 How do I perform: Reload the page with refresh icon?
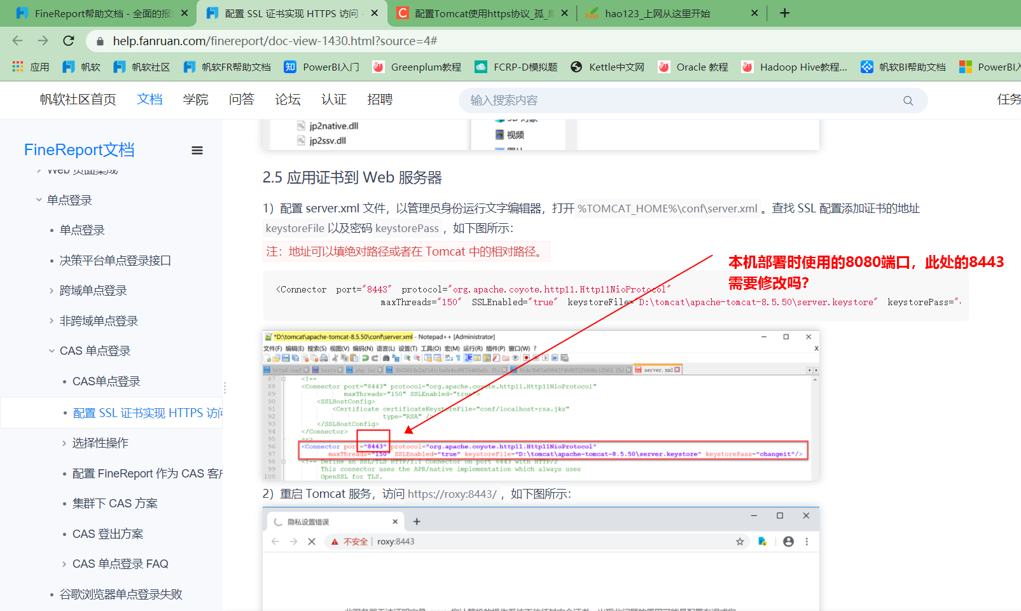pyautogui.click(x=69, y=41)
